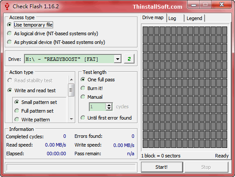Select Use temporary file access type
The width and height of the screenshot is (235, 177).
(x=30, y=25)
